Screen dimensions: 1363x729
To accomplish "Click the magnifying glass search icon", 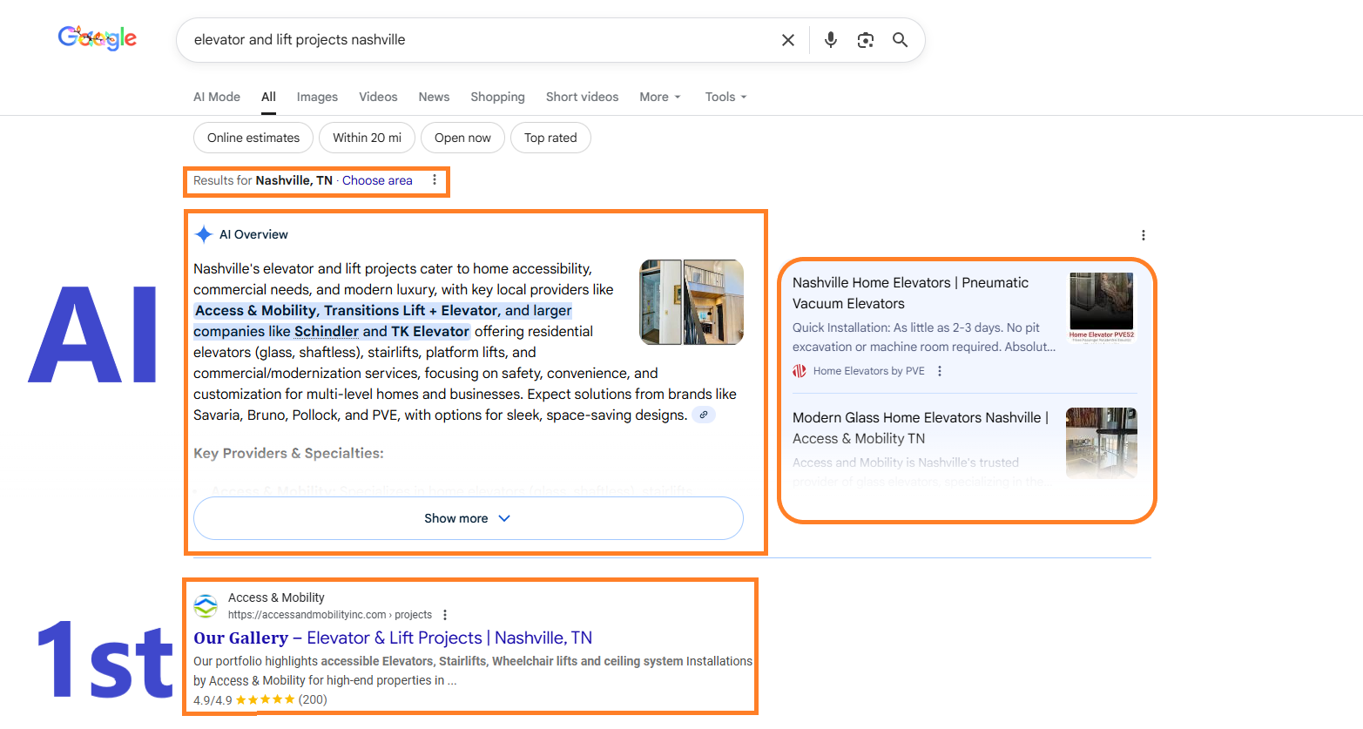I will click(x=901, y=40).
